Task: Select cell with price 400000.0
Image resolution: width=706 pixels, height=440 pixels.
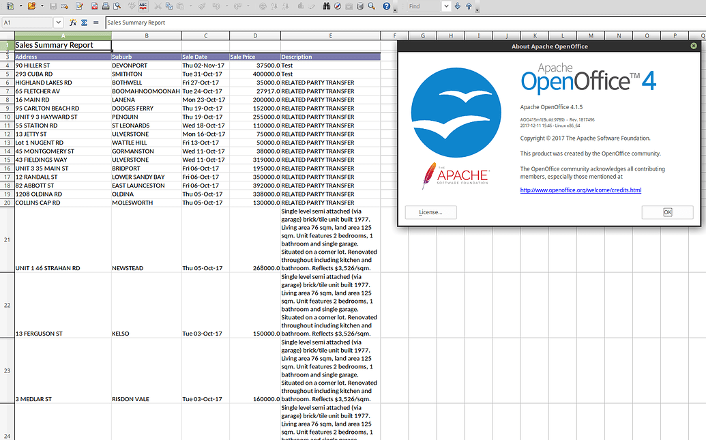Action: point(255,74)
